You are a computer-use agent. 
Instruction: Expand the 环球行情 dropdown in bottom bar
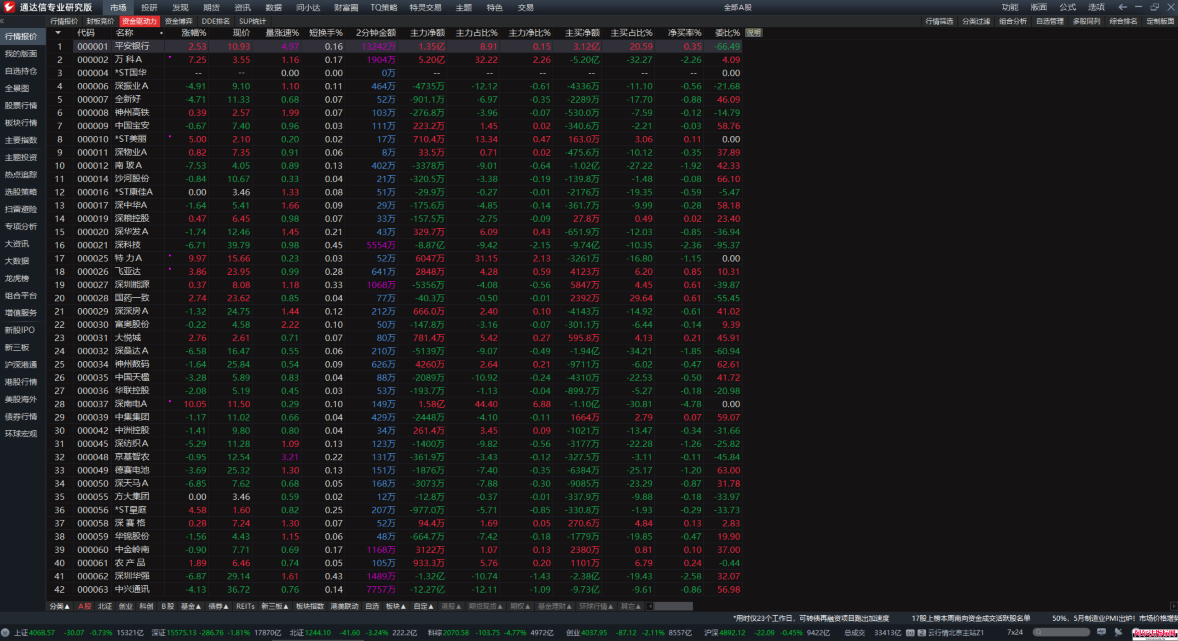[596, 606]
